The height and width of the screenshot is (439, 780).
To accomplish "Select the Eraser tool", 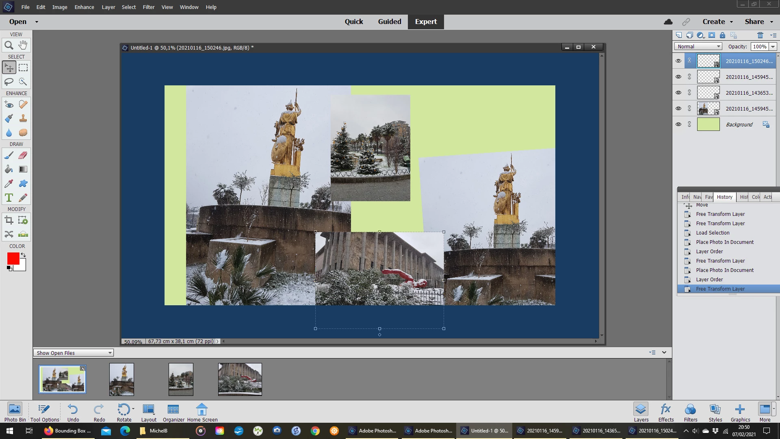I will click(x=23, y=155).
